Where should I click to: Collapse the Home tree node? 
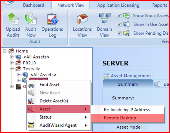tap(4, 51)
